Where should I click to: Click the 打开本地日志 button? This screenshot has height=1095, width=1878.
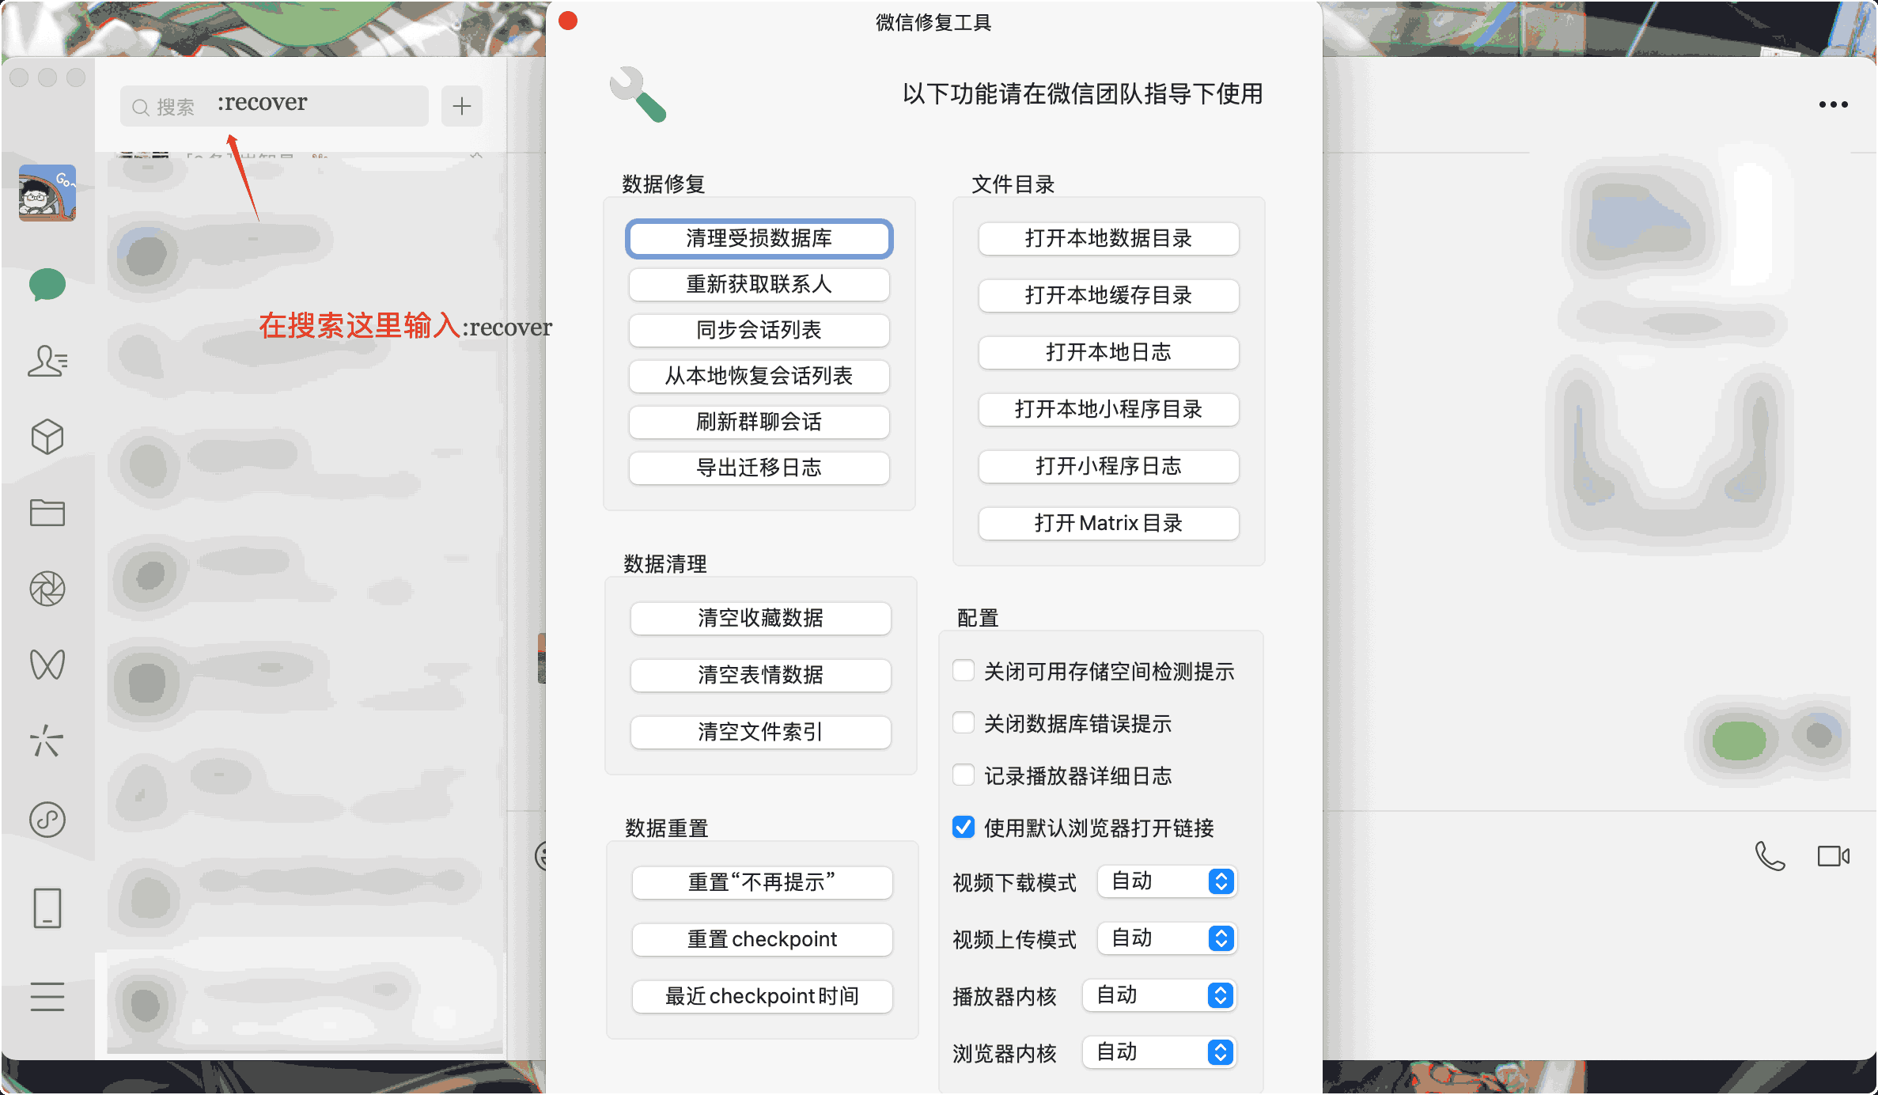[1108, 352]
